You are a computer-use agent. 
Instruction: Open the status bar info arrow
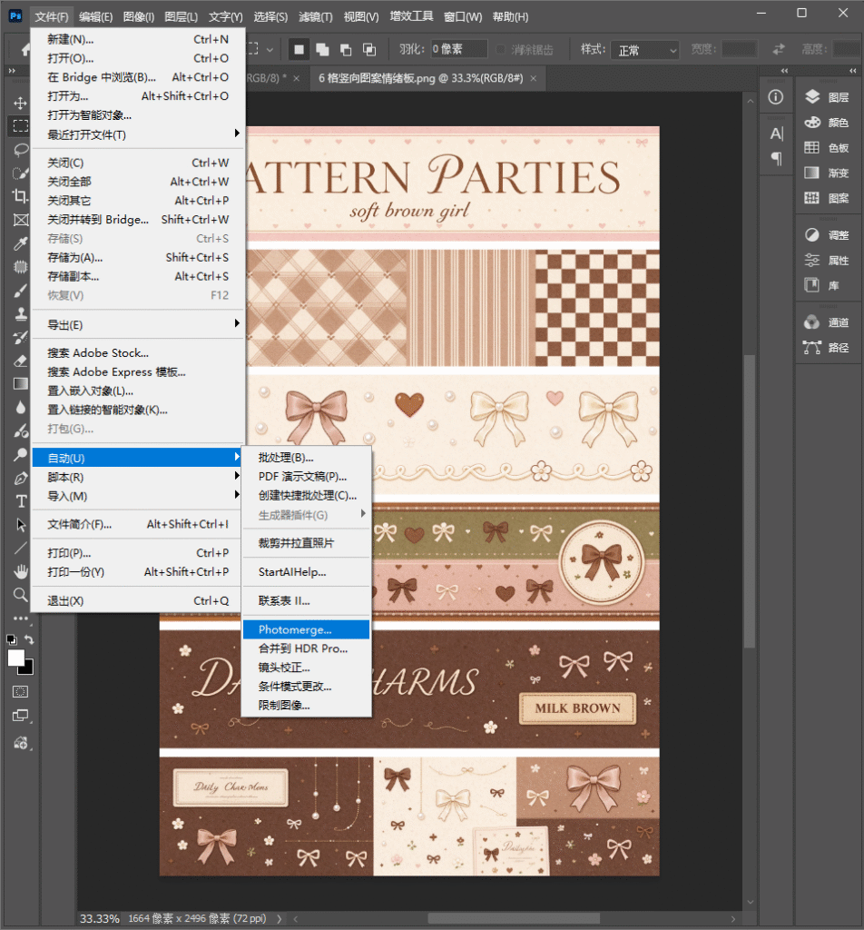(x=280, y=919)
